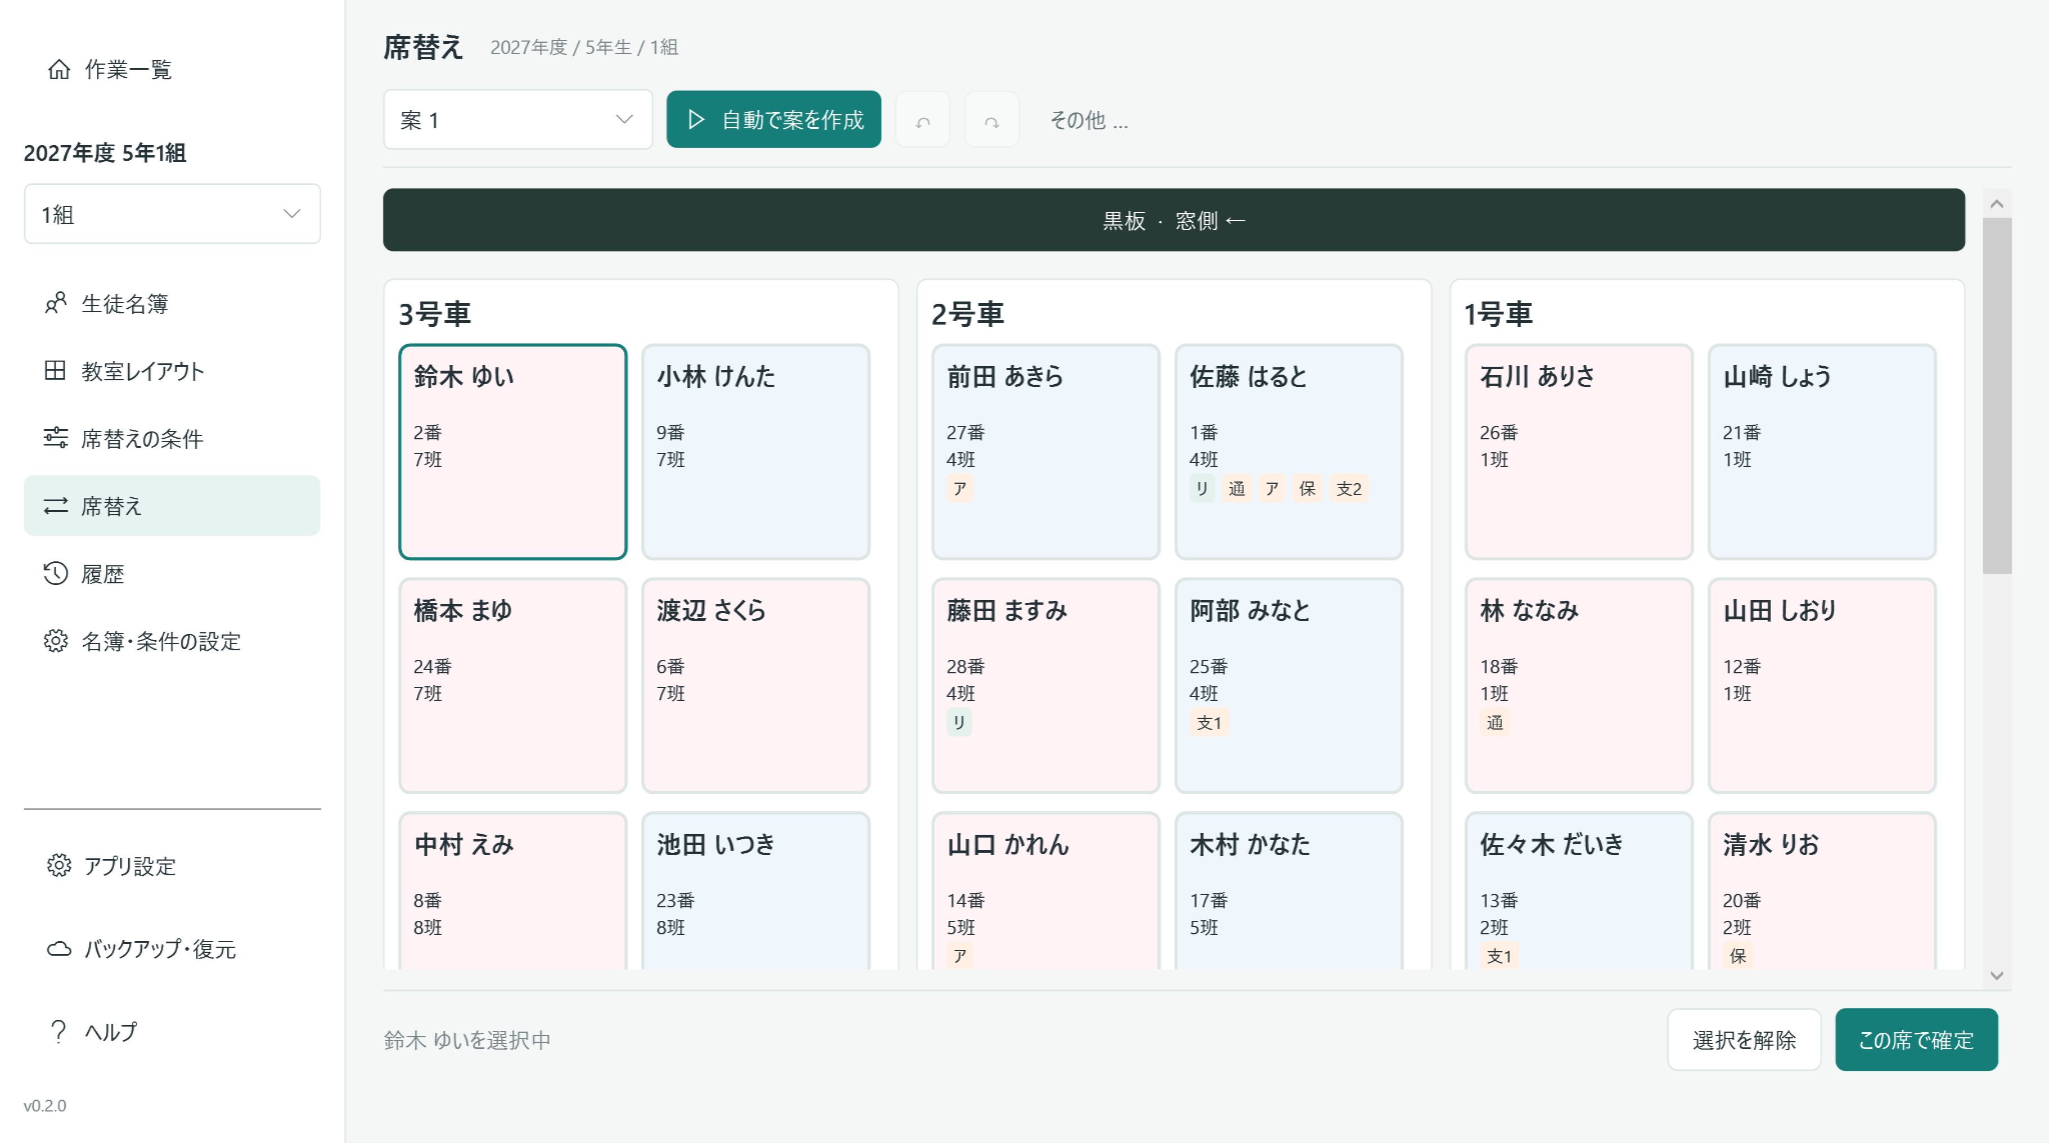Select 小林 けんた seat card

tap(756, 452)
